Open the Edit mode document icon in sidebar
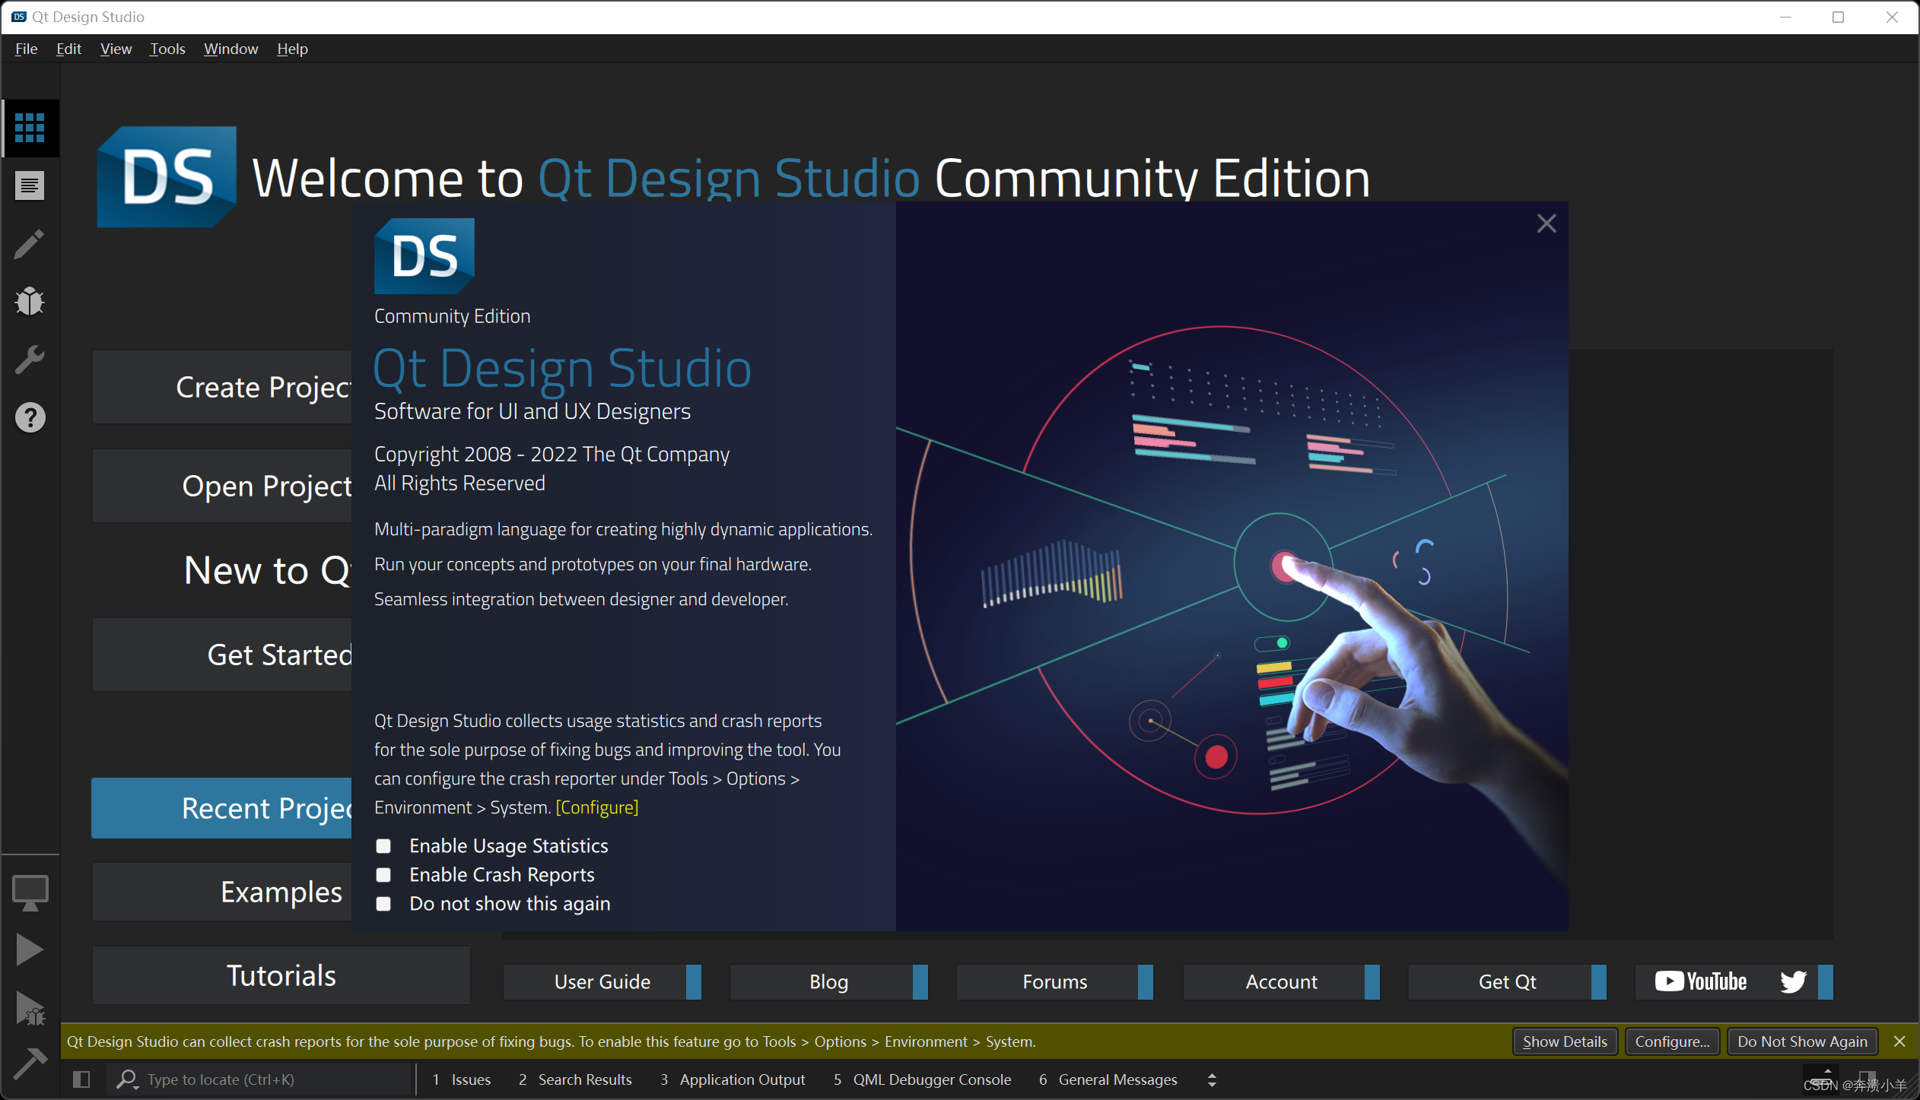1920x1100 pixels. click(30, 185)
